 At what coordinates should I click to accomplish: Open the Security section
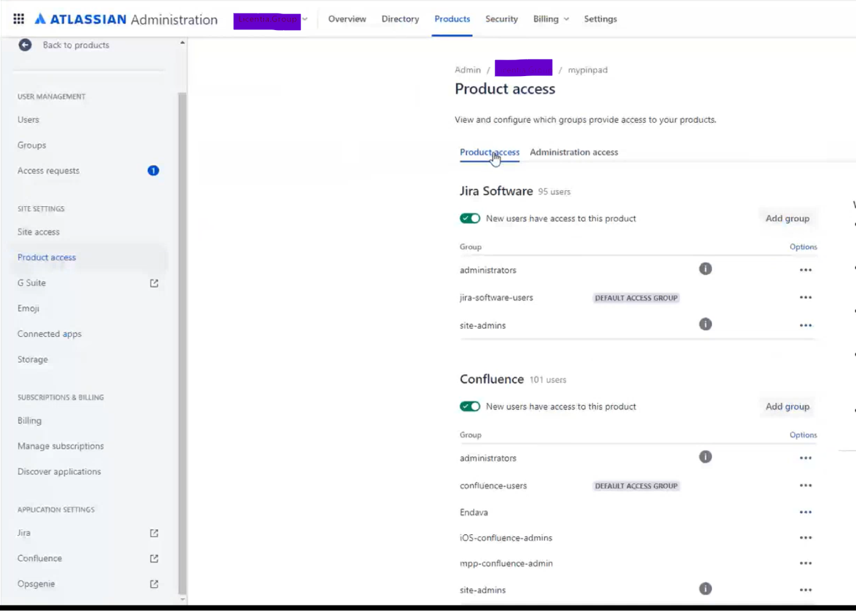[x=501, y=19]
